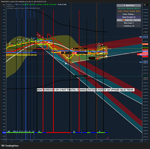Open the USD currency selector at top left
150x149 pixels.
4,5
